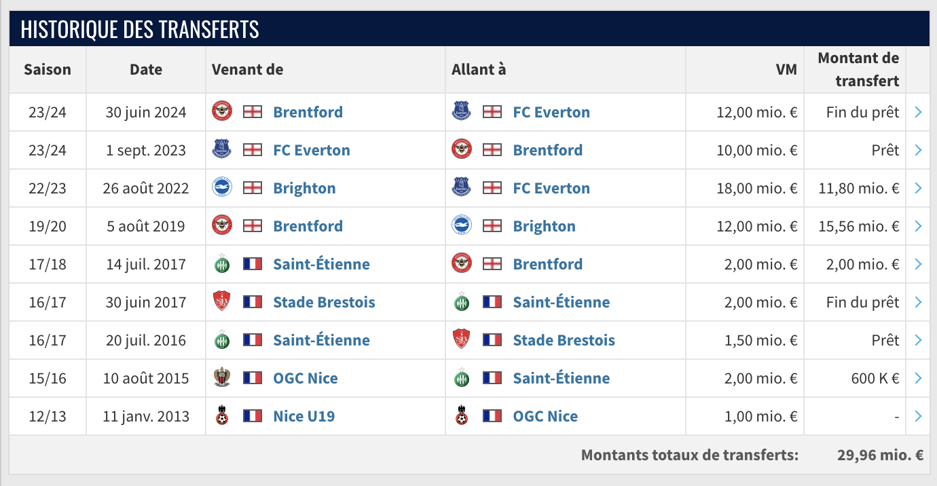The image size is (937, 486).
Task: Click the OGC Nice crest in the 10 août 2015 row
Action: 222,378
